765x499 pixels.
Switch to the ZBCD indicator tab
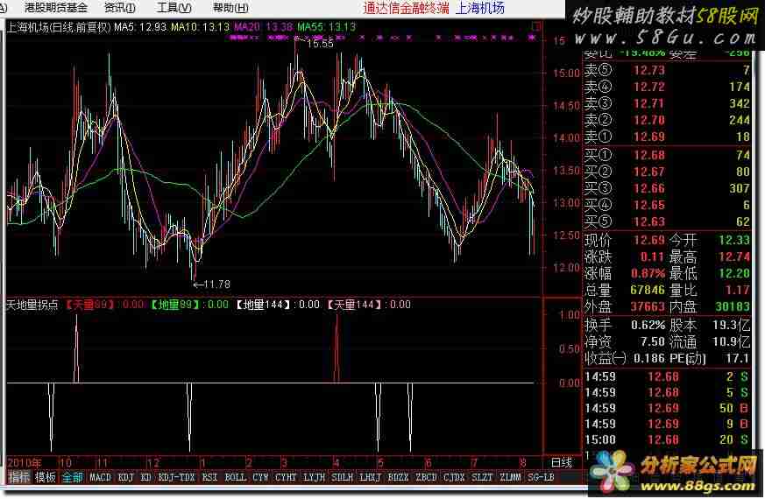(426, 477)
